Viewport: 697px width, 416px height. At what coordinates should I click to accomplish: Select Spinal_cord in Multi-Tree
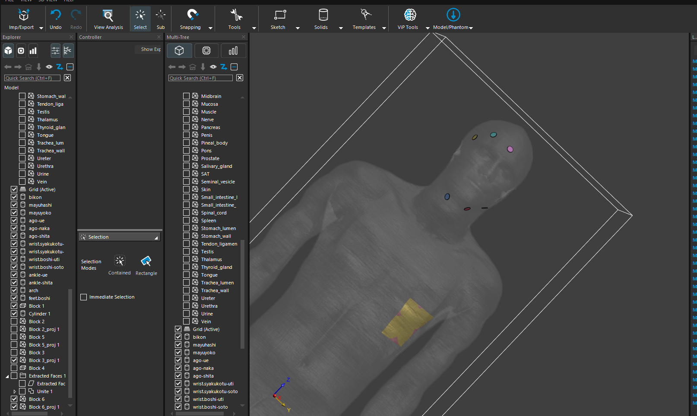[214, 213]
